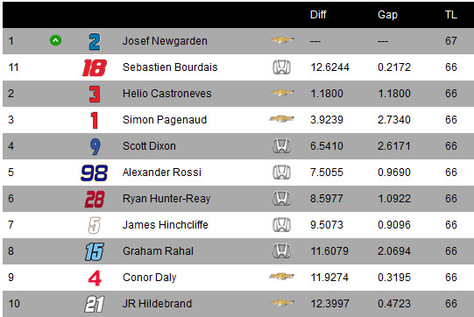Click the TL column header

click(451, 15)
